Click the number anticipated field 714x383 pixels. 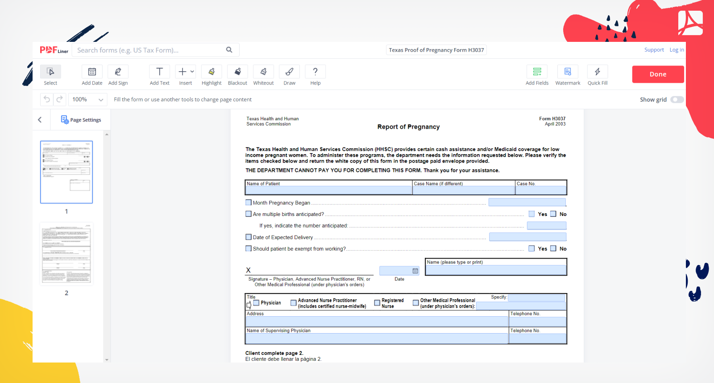[x=547, y=226]
